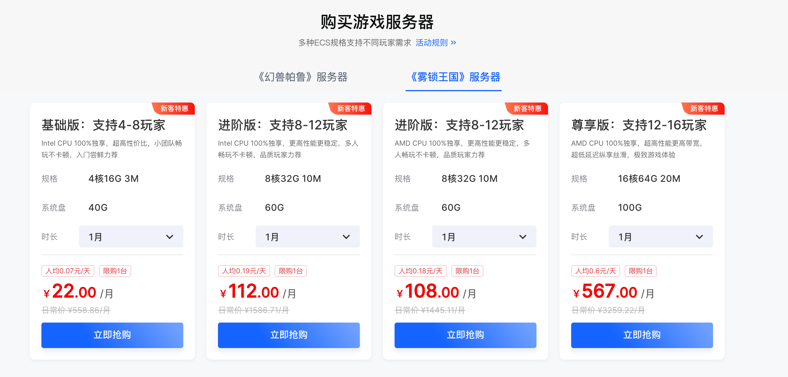Expand duration dropdown for 基础版 plan
Screen dimensions: 788x377
(x=131, y=237)
